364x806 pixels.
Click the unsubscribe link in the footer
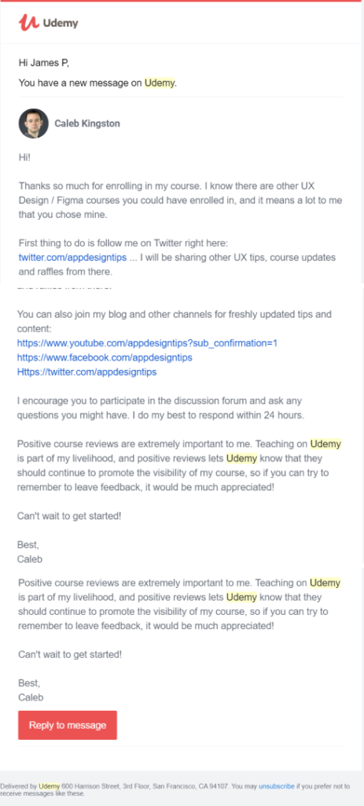click(277, 786)
